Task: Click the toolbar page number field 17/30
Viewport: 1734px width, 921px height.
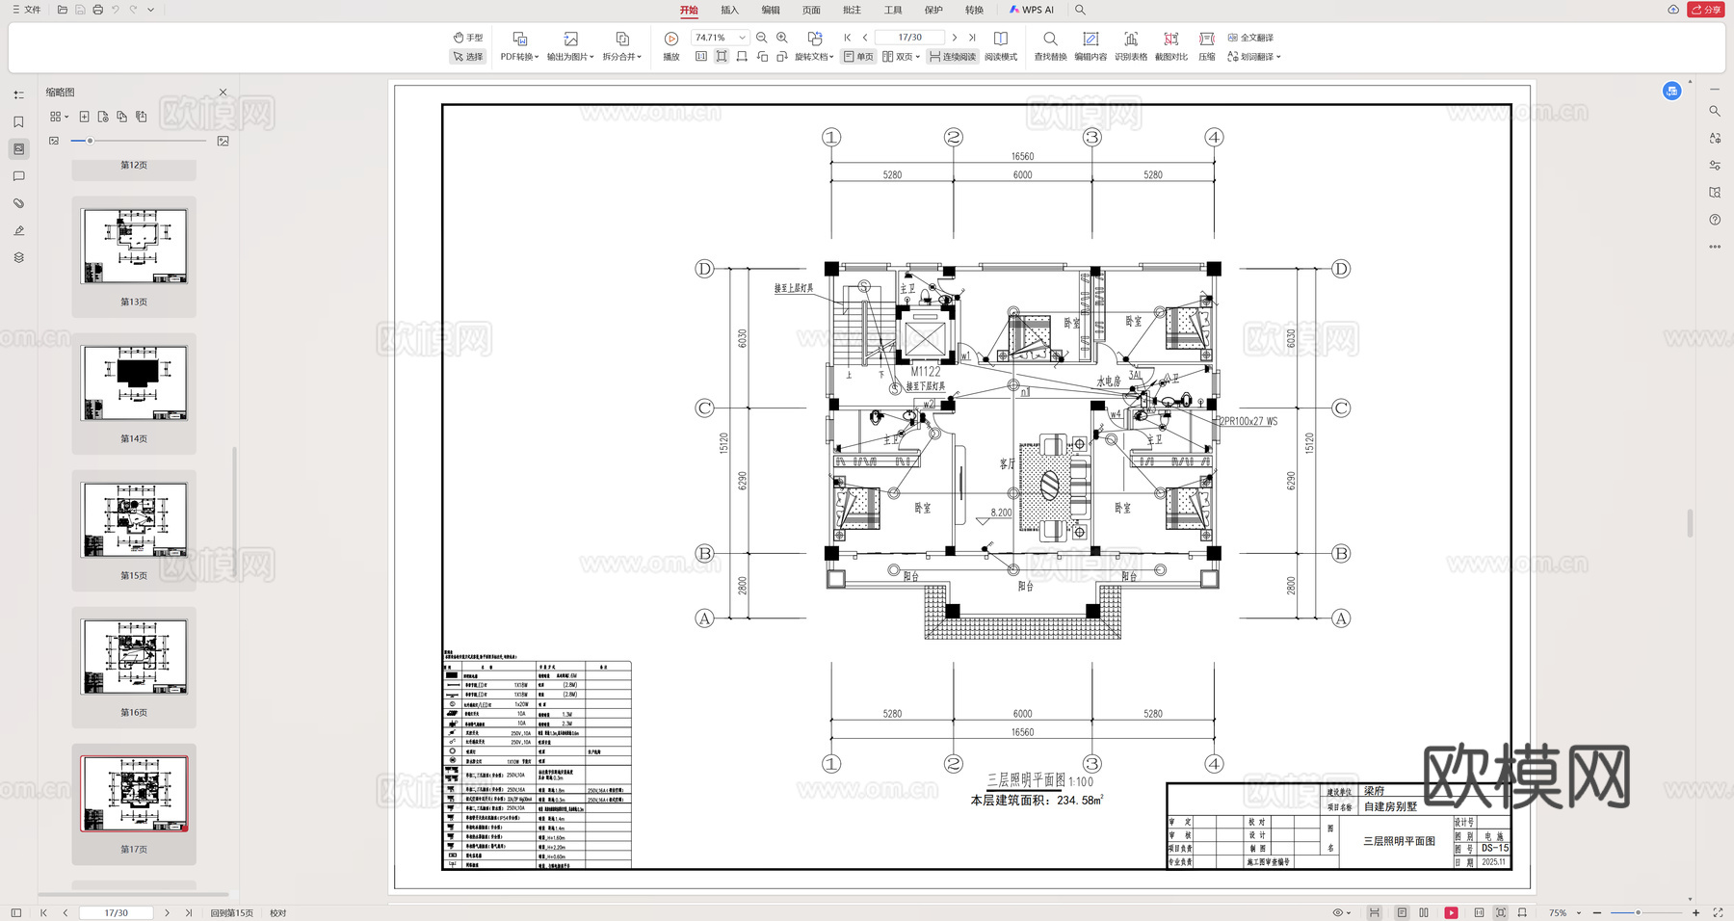Action: click(910, 38)
